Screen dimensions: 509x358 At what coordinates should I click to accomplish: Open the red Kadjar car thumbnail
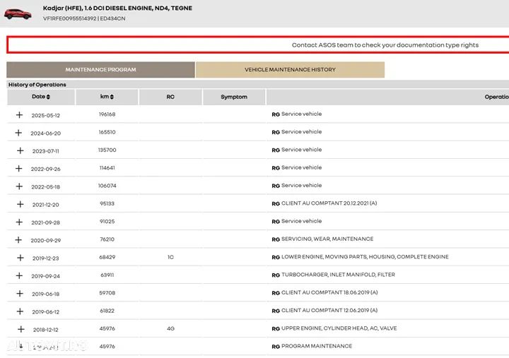[18, 14]
